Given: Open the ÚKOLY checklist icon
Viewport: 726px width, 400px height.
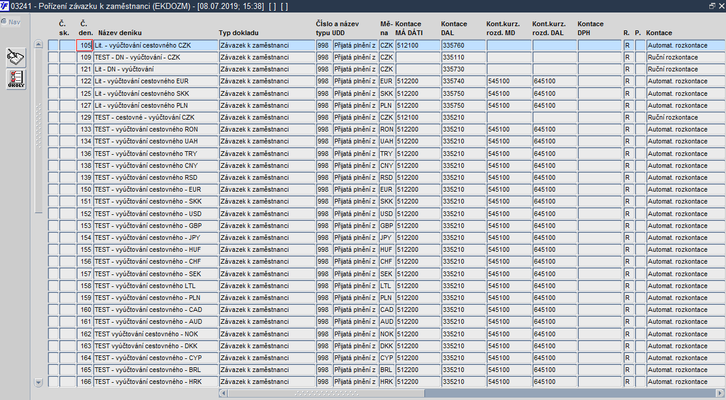Looking at the screenshot, I should coord(16,80).
